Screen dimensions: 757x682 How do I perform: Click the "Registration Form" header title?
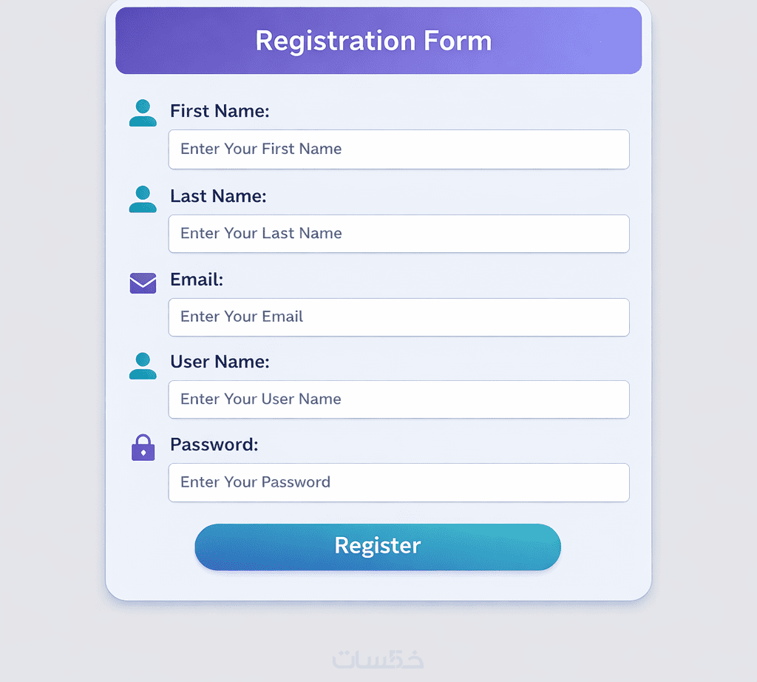click(x=373, y=41)
